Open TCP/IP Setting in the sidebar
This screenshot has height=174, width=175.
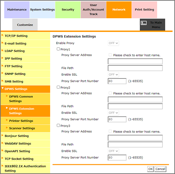coord(25,36)
